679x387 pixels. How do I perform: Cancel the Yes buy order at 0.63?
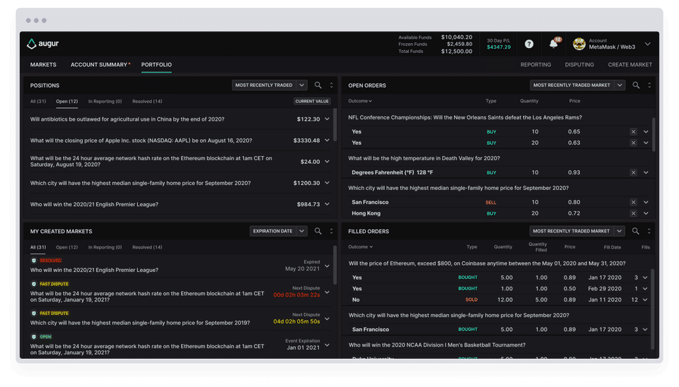tap(633, 143)
